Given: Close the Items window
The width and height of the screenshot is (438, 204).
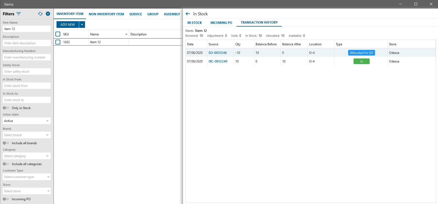Looking at the screenshot, I should [431, 4].
